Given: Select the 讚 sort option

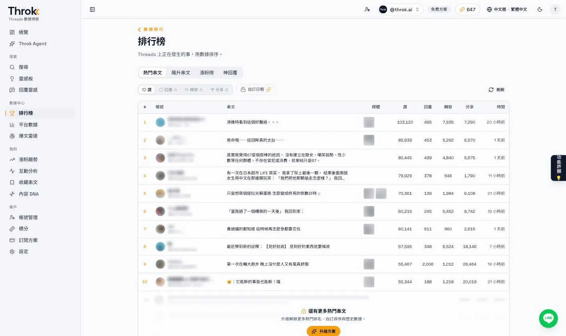Looking at the screenshot, I should click(147, 90).
